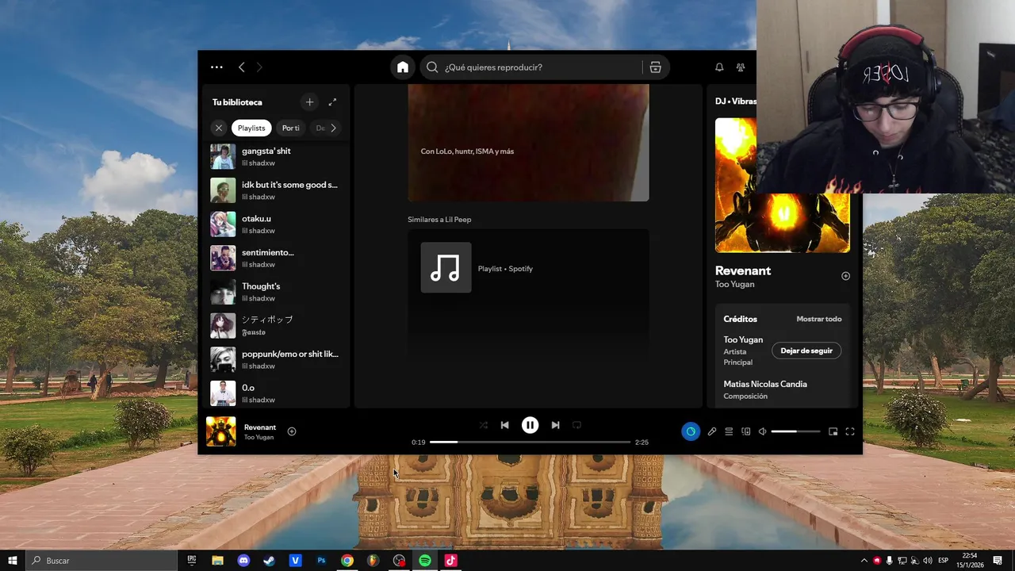Click the Revenant cover in now playing panel

783,186
